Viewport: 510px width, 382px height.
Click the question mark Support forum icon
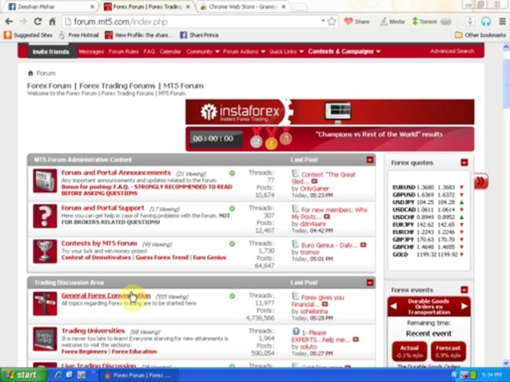click(x=45, y=216)
